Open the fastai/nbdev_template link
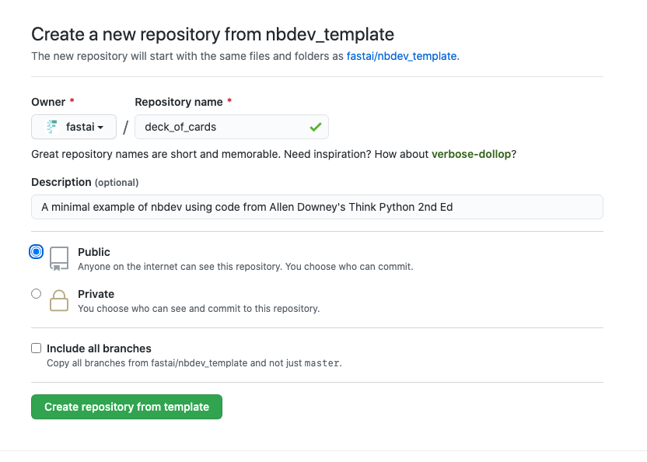This screenshot has width=647, height=462. pyautogui.click(x=401, y=56)
